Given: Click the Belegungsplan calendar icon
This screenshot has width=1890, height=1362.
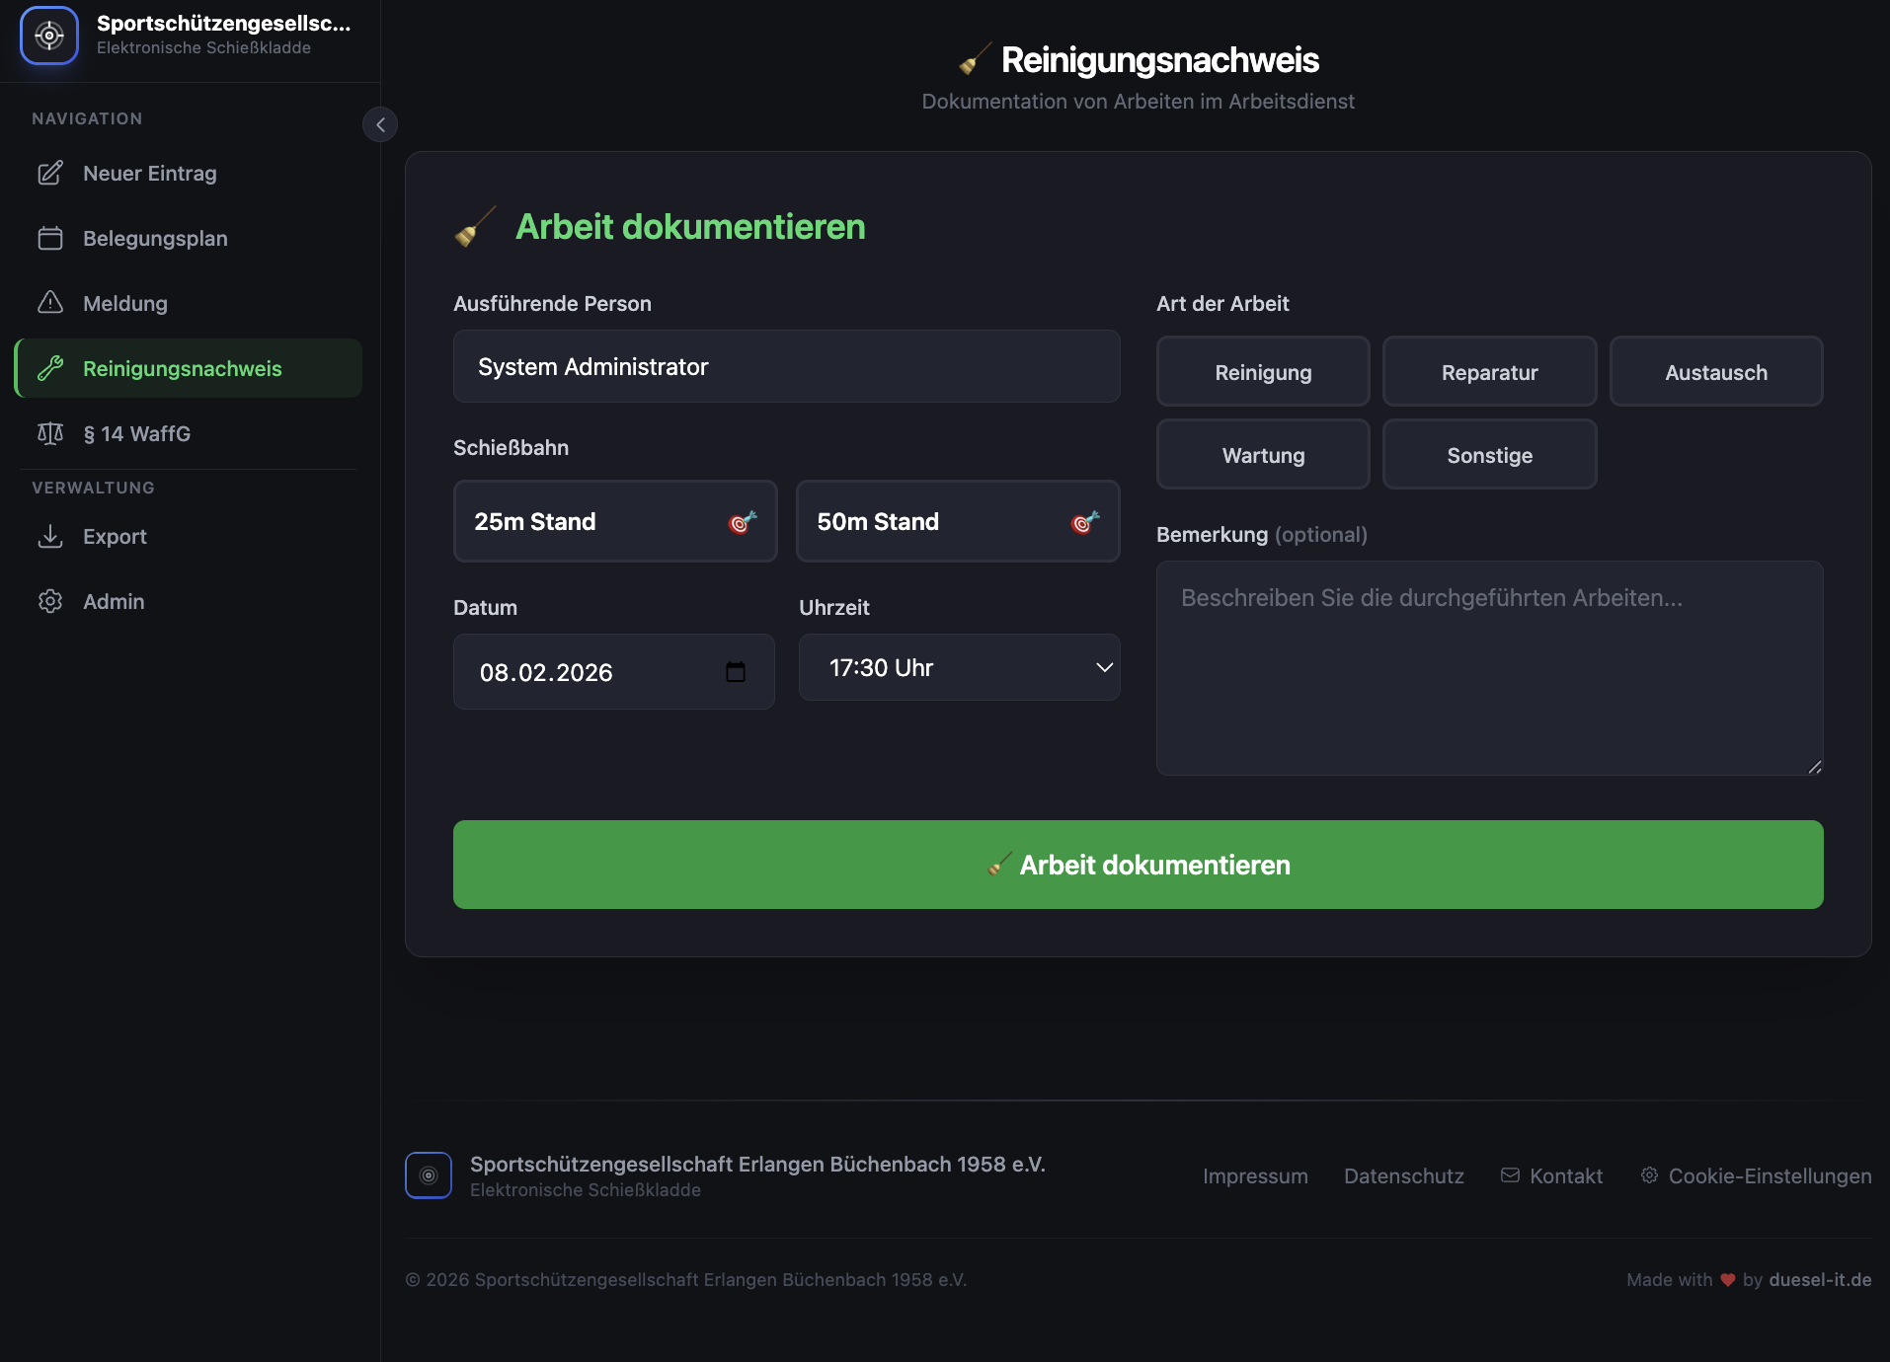Looking at the screenshot, I should (x=50, y=239).
